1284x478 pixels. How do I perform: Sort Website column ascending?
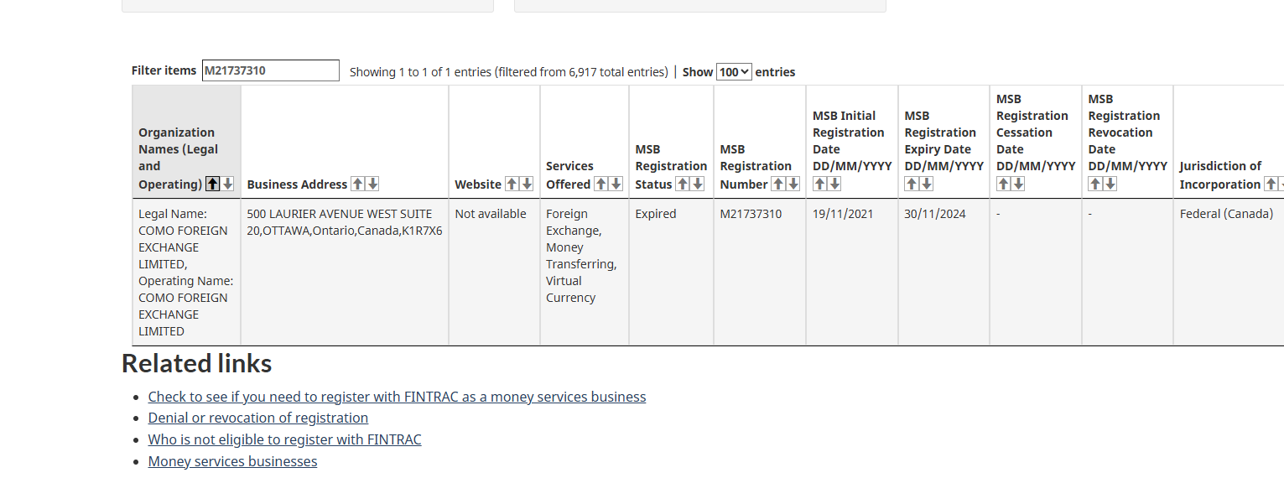point(511,184)
